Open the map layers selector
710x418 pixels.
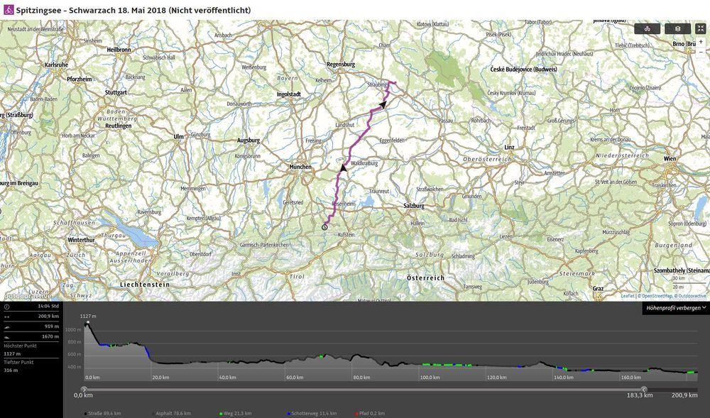pos(677,29)
